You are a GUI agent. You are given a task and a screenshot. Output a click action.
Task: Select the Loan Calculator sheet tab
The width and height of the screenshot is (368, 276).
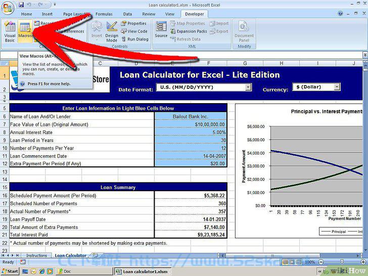point(70,255)
